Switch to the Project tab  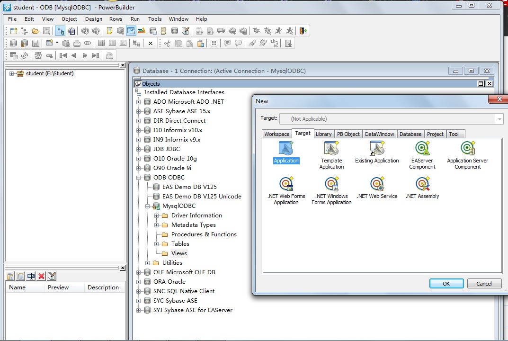coord(435,134)
